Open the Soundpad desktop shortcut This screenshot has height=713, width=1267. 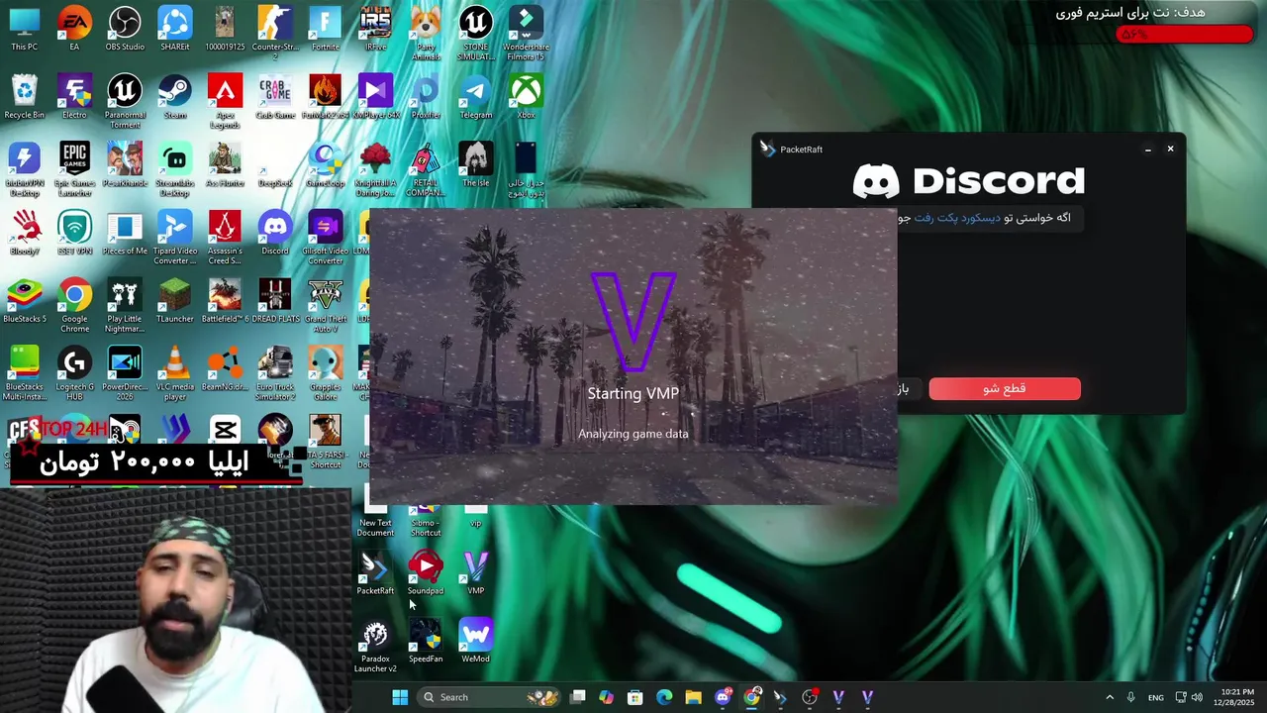click(x=426, y=572)
